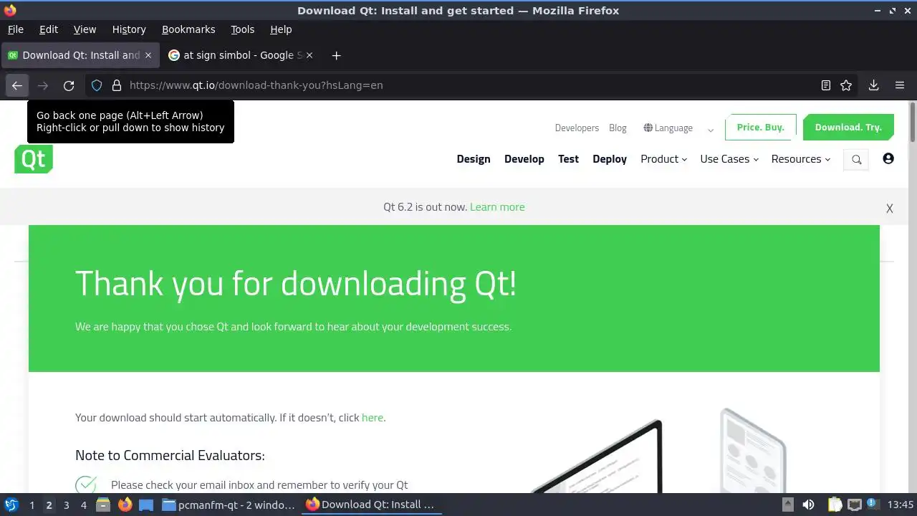
Task: Click the page vertical scrollbar thumb
Action: [x=912, y=122]
